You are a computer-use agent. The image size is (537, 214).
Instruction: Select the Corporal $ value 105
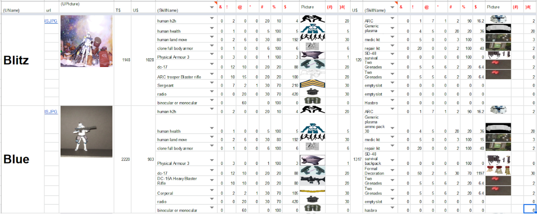[x=295, y=193]
